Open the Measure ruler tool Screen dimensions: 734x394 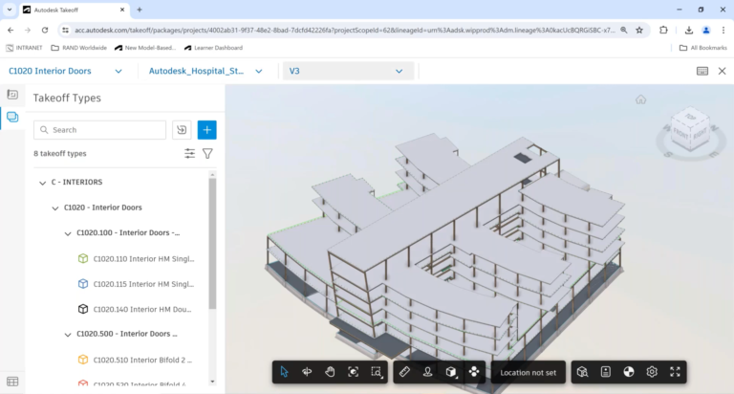click(x=404, y=372)
